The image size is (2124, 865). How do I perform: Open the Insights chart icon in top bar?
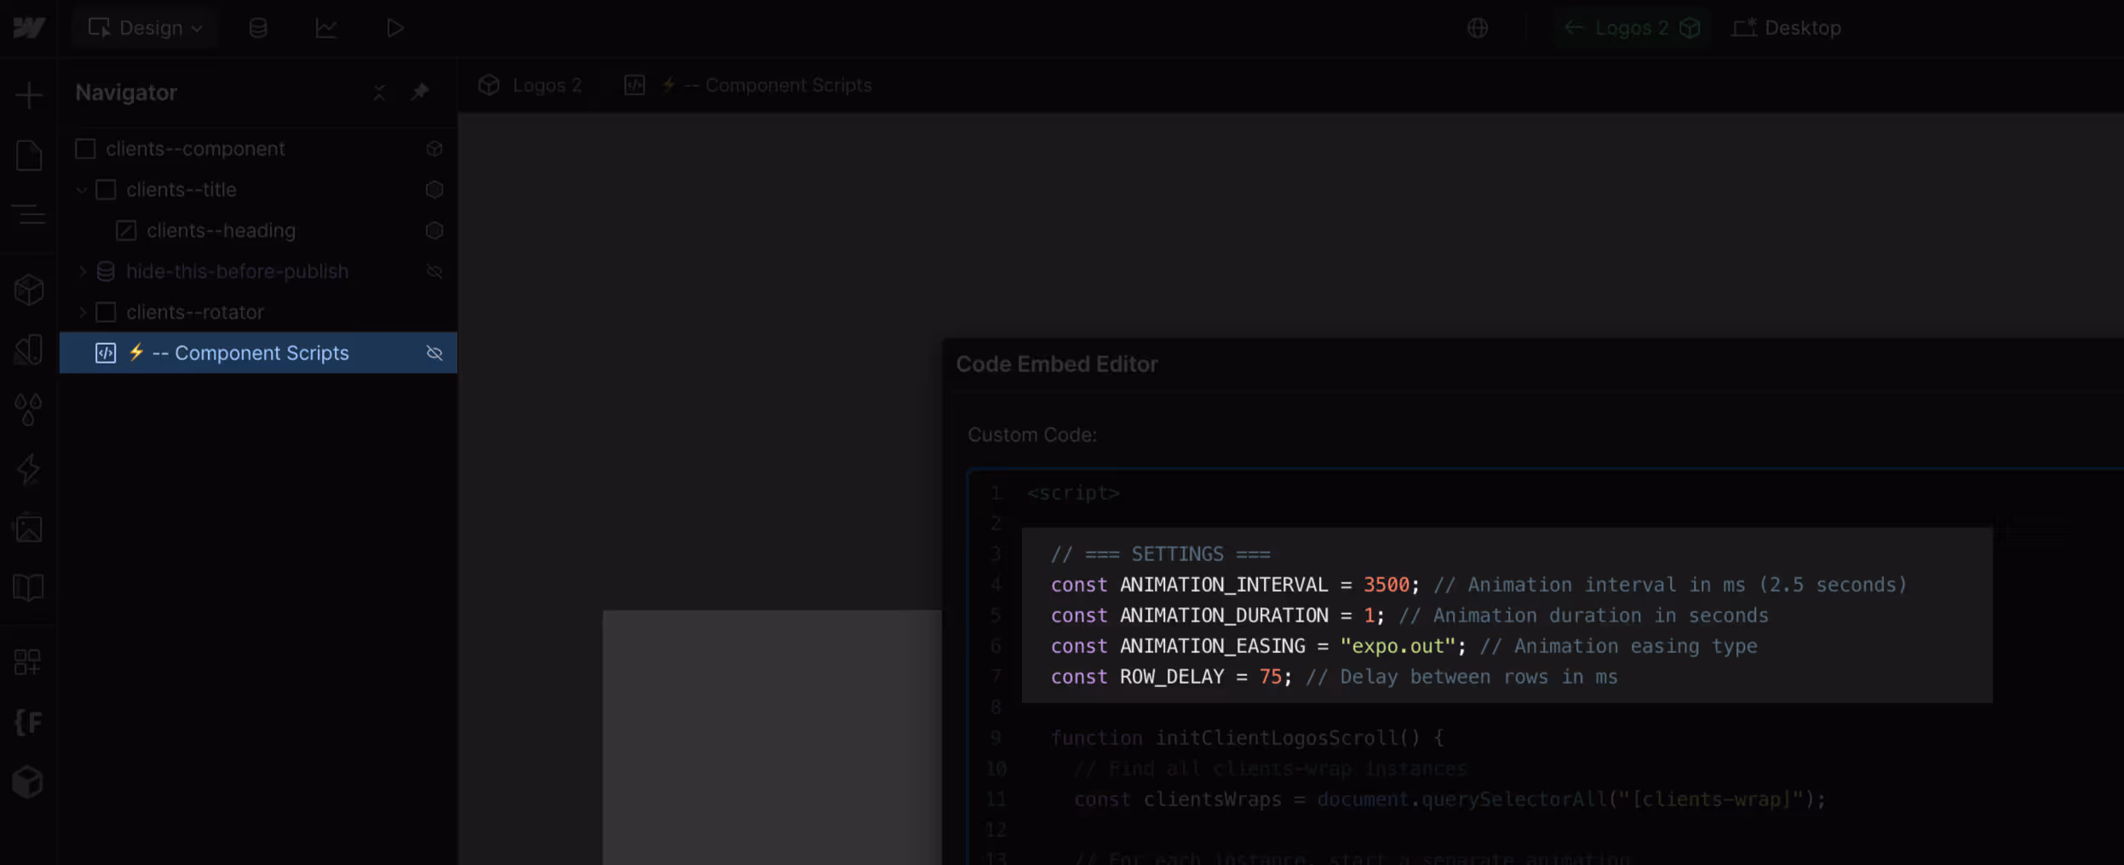click(326, 28)
